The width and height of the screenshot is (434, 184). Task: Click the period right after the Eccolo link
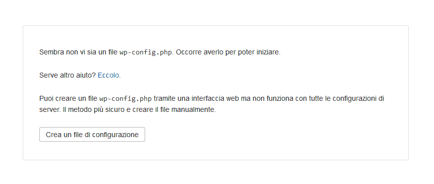point(120,75)
